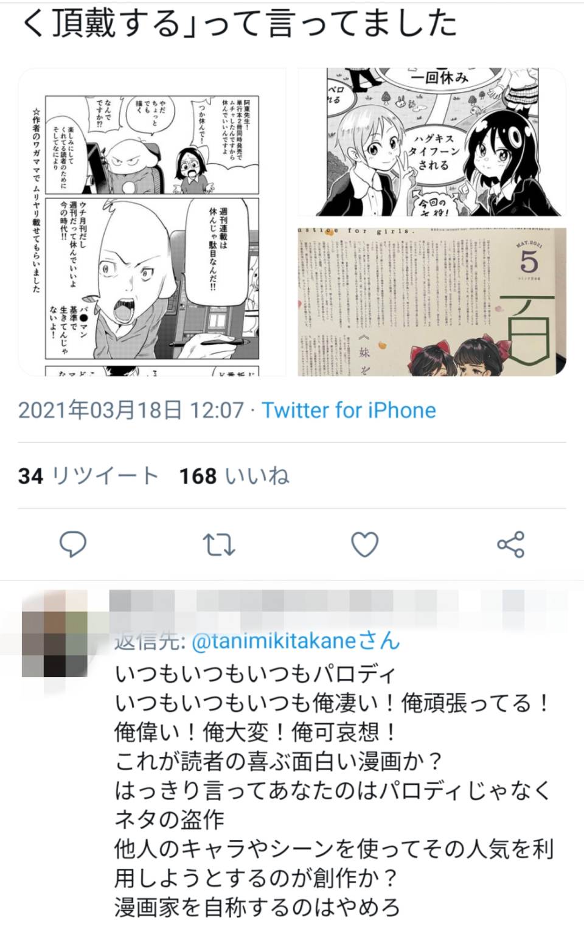Open the left manga page image
The image size is (584, 932).
click(152, 222)
